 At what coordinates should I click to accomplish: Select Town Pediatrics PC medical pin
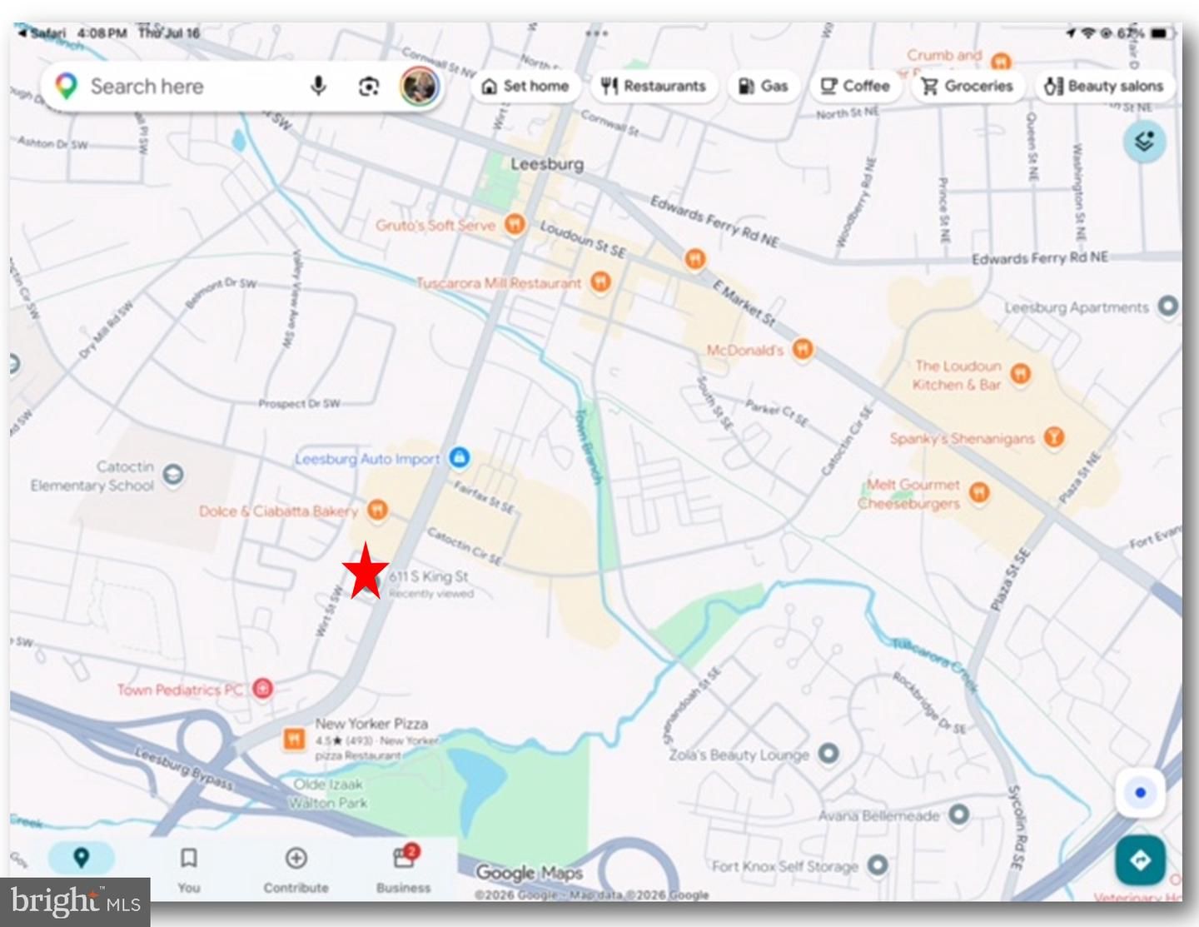tap(262, 689)
